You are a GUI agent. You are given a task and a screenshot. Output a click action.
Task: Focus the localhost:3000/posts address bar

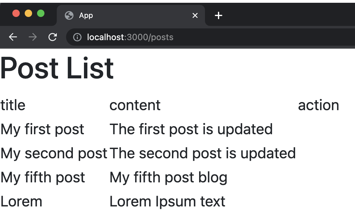click(185, 37)
